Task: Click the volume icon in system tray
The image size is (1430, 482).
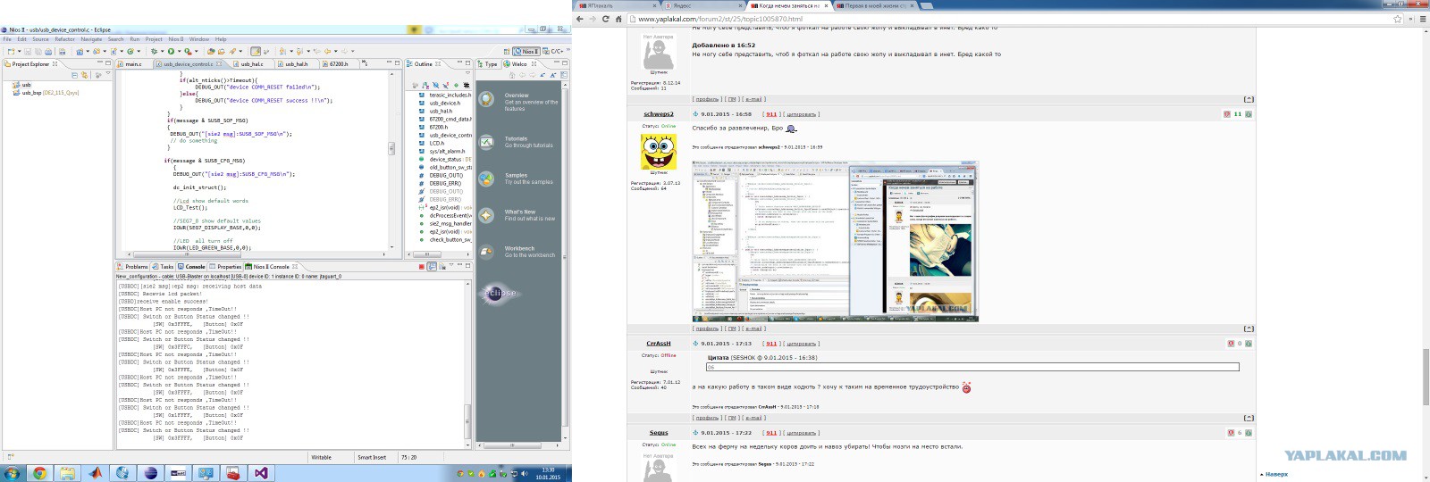Action: [x=525, y=474]
